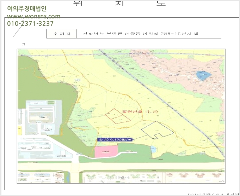The height and width of the screenshot is (196, 240).
Task: Click the red 일련번호 1), 2) label
Action: pyautogui.click(x=140, y=112)
